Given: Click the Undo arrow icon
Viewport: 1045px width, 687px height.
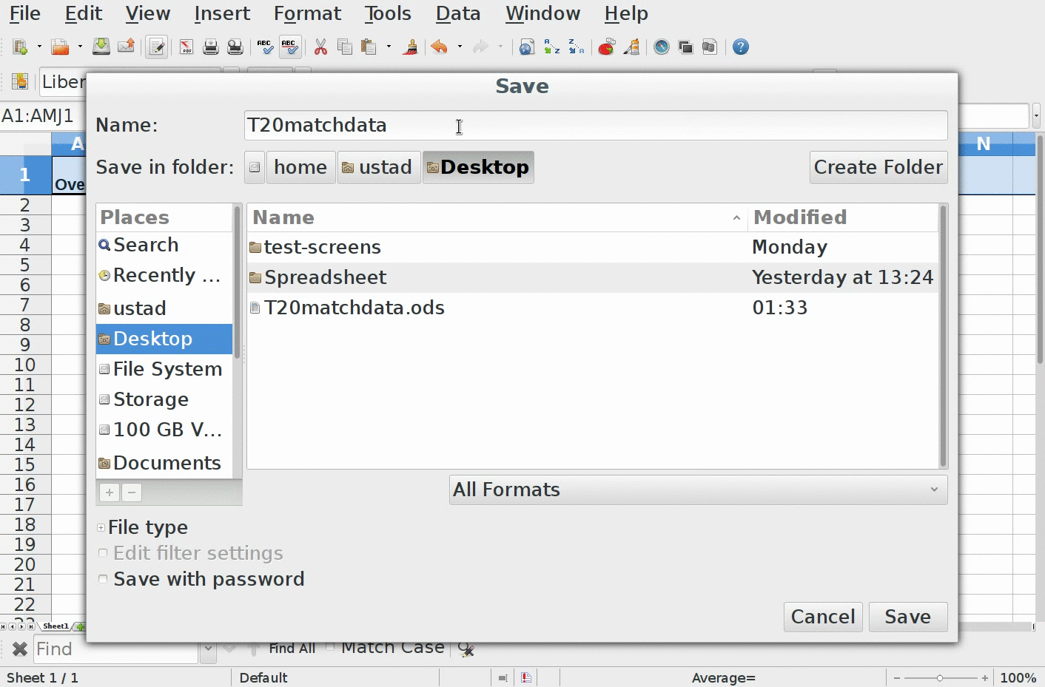Looking at the screenshot, I should coord(440,47).
